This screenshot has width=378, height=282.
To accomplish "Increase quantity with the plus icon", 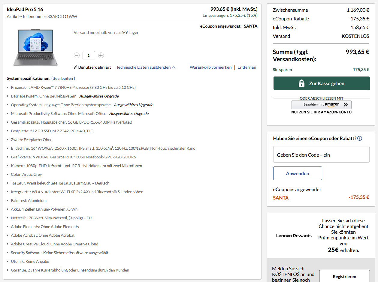I will [101, 55].
